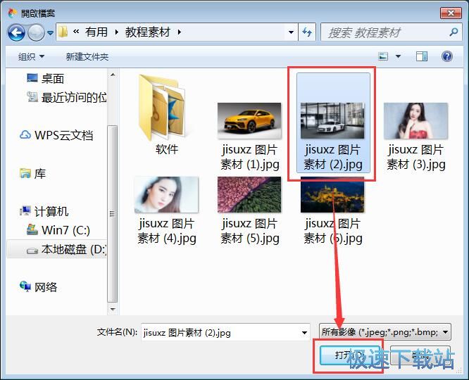Select WPS云文档 in the sidebar

point(63,135)
